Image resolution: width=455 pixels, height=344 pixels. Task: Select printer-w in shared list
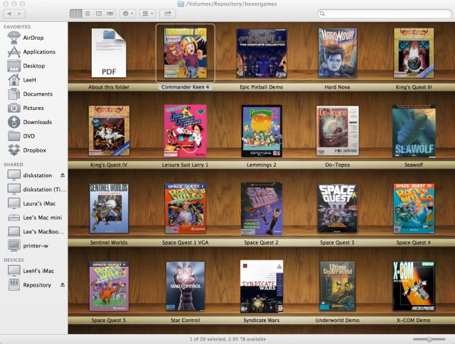click(x=28, y=245)
